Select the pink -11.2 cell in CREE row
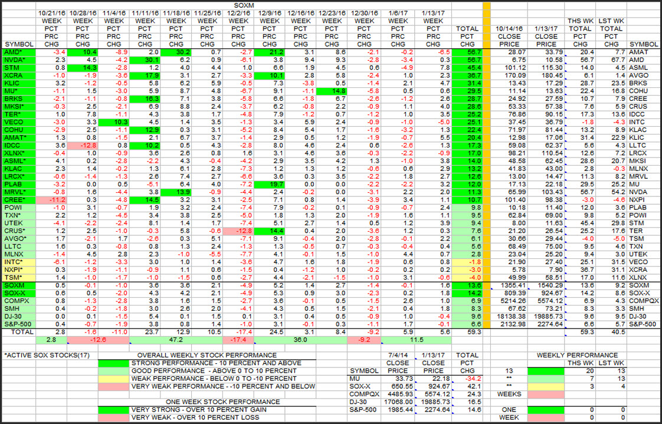The height and width of the screenshot is (424, 662). pos(51,200)
